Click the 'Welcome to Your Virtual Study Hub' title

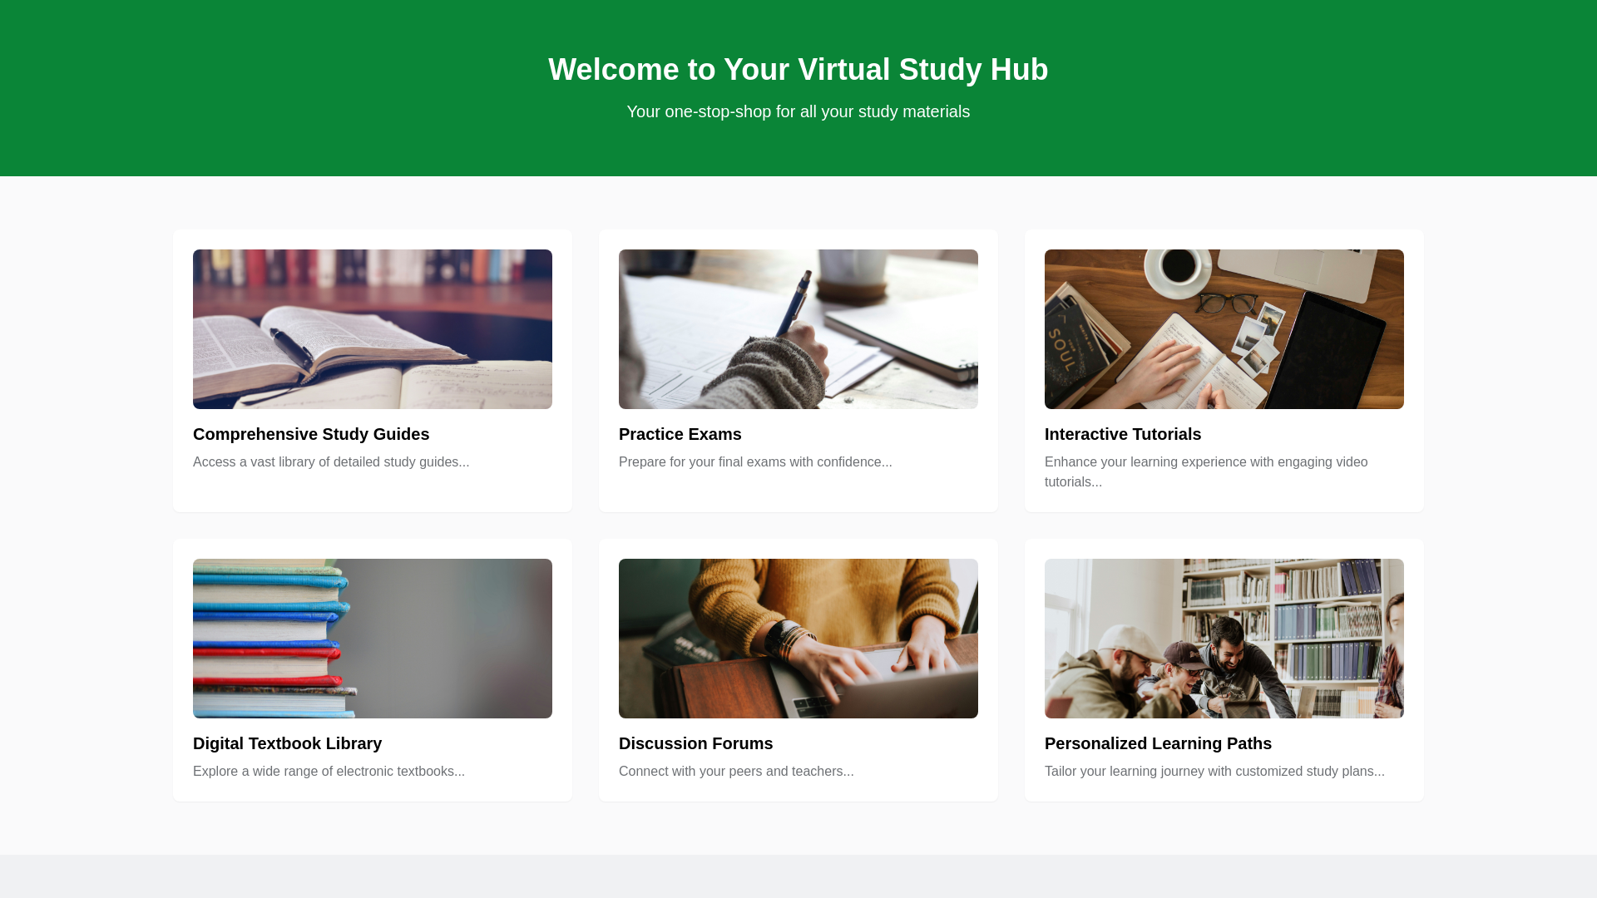click(798, 70)
